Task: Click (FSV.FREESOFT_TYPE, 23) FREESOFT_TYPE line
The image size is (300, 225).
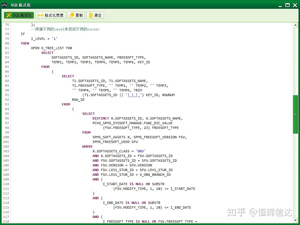Action: click(141, 128)
